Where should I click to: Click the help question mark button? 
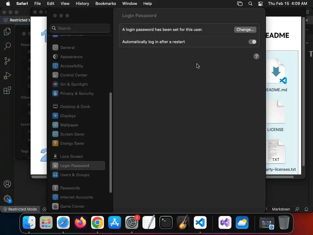pyautogui.click(x=256, y=56)
